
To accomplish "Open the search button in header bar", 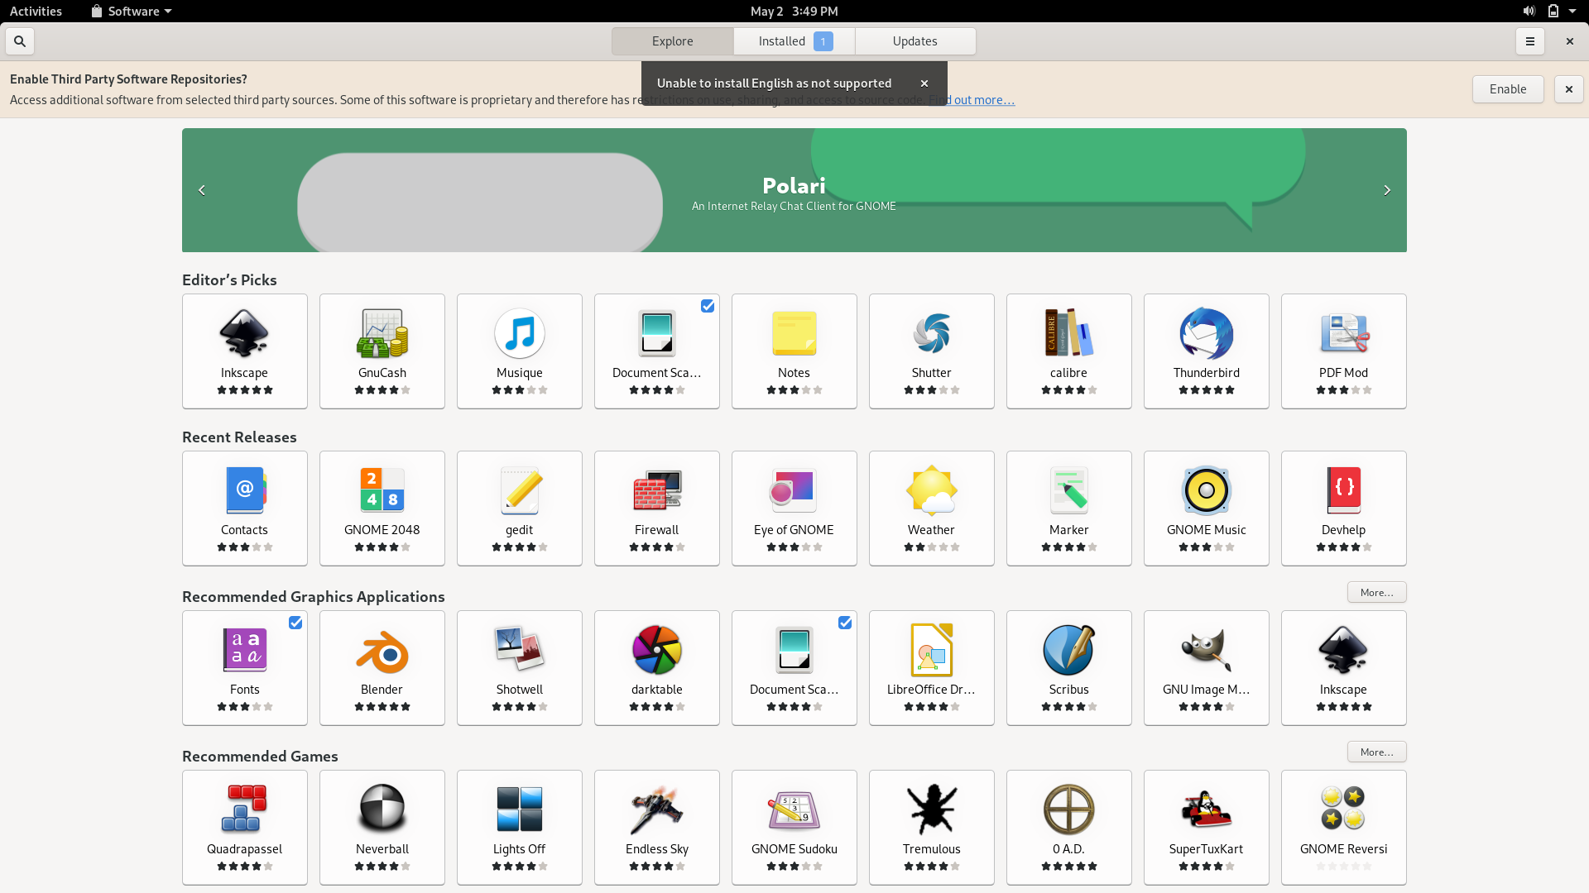I will (20, 41).
